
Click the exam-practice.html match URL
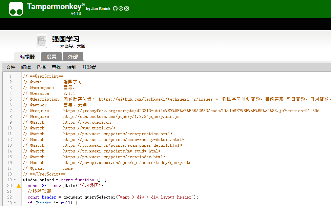pos(118,134)
